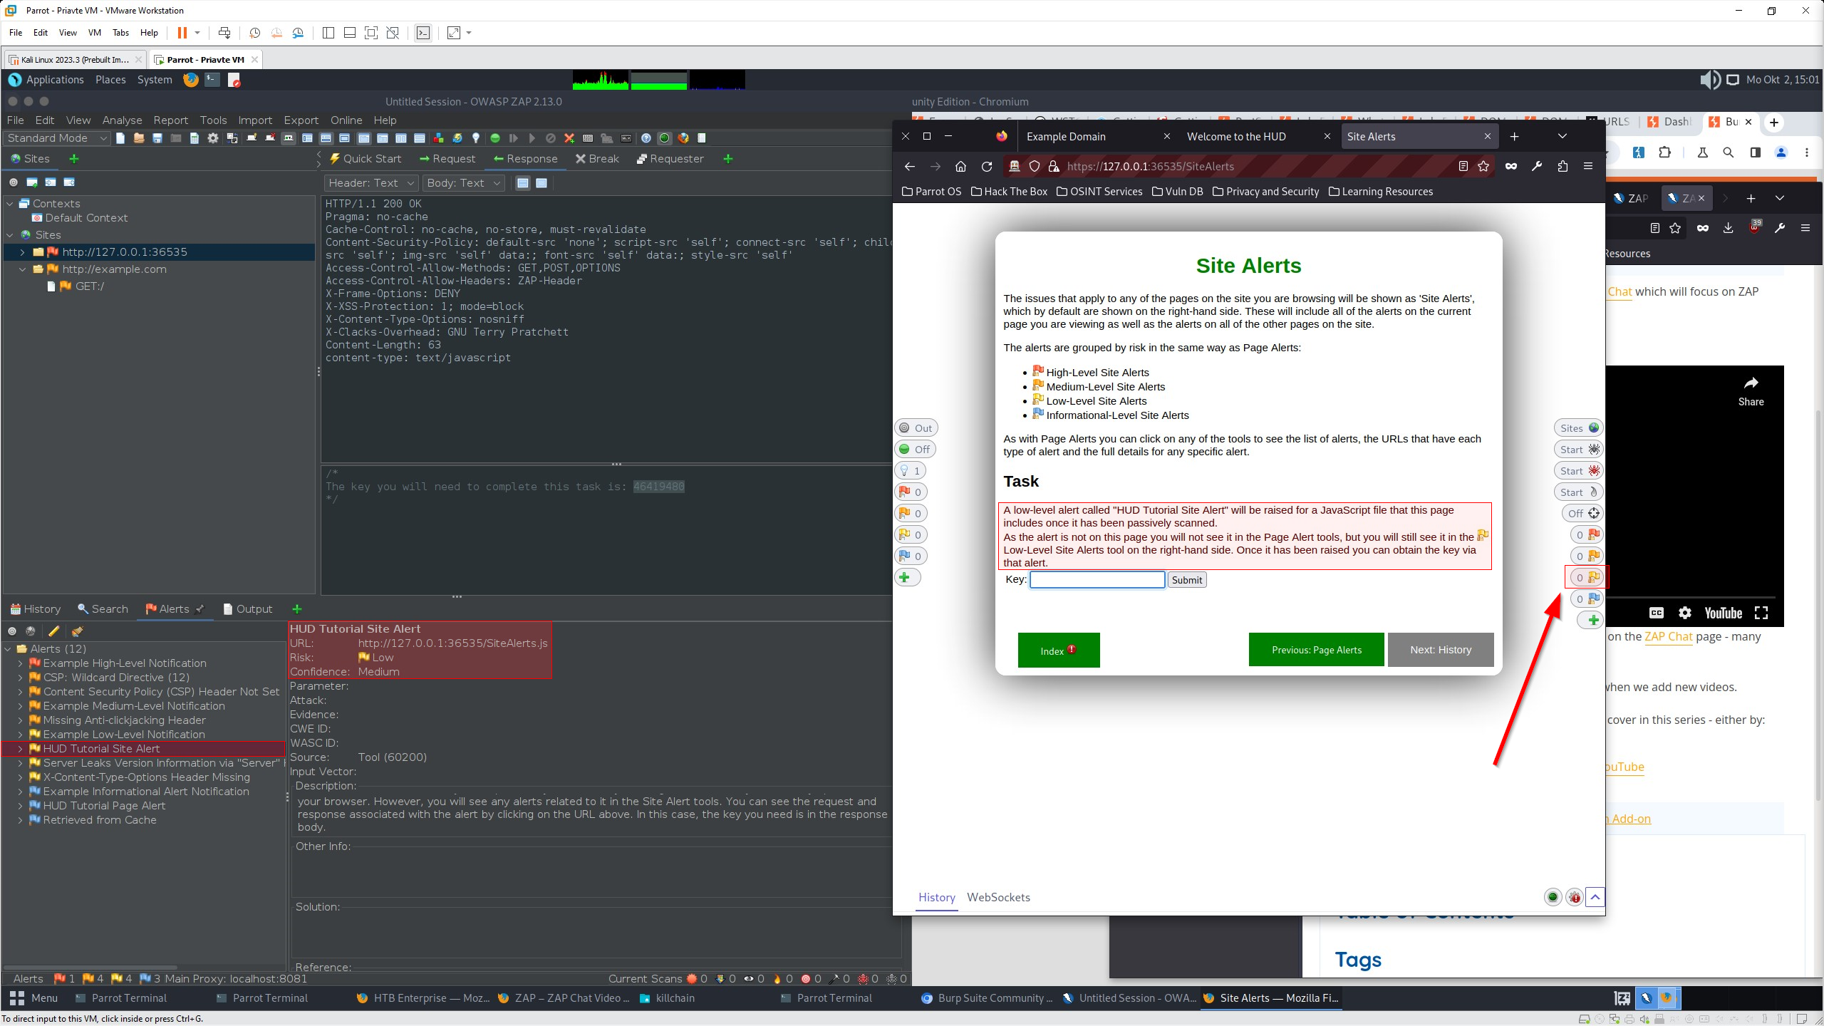Viewport: 1824px width, 1026px height.
Task: Open the Body: Text dropdown in Response panel
Action: point(464,183)
